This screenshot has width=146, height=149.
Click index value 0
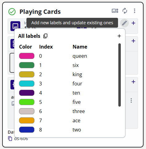(41, 56)
